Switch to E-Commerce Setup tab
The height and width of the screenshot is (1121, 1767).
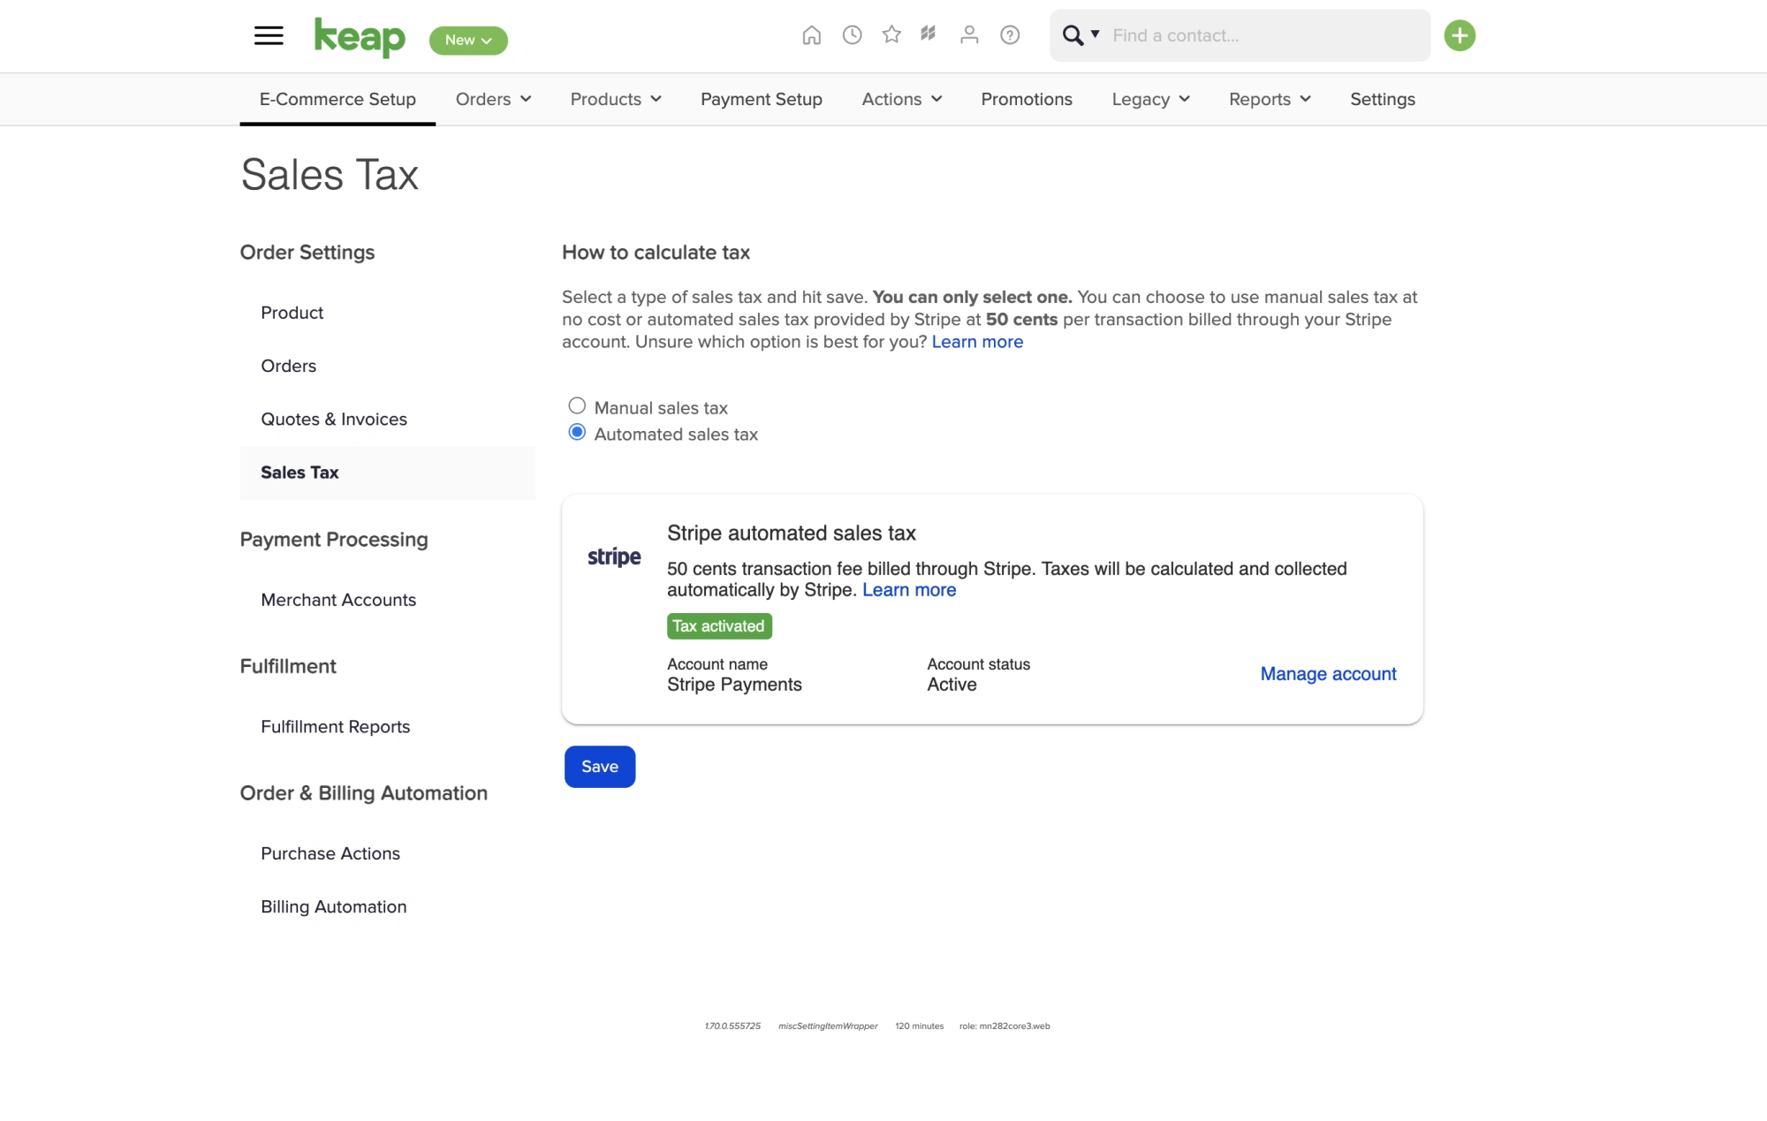(337, 99)
